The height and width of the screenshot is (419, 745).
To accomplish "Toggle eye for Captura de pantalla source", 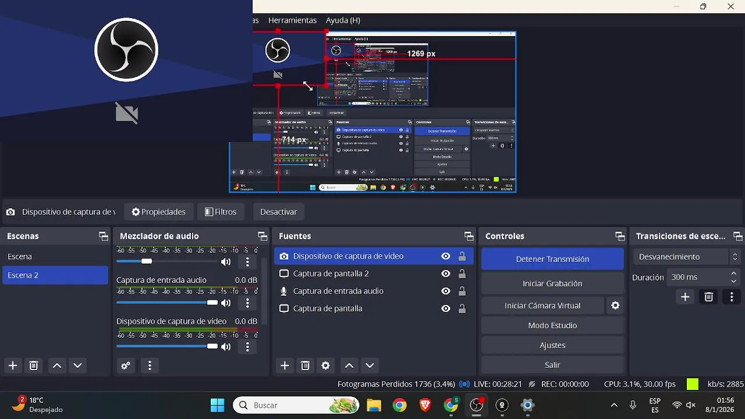I will point(446,308).
